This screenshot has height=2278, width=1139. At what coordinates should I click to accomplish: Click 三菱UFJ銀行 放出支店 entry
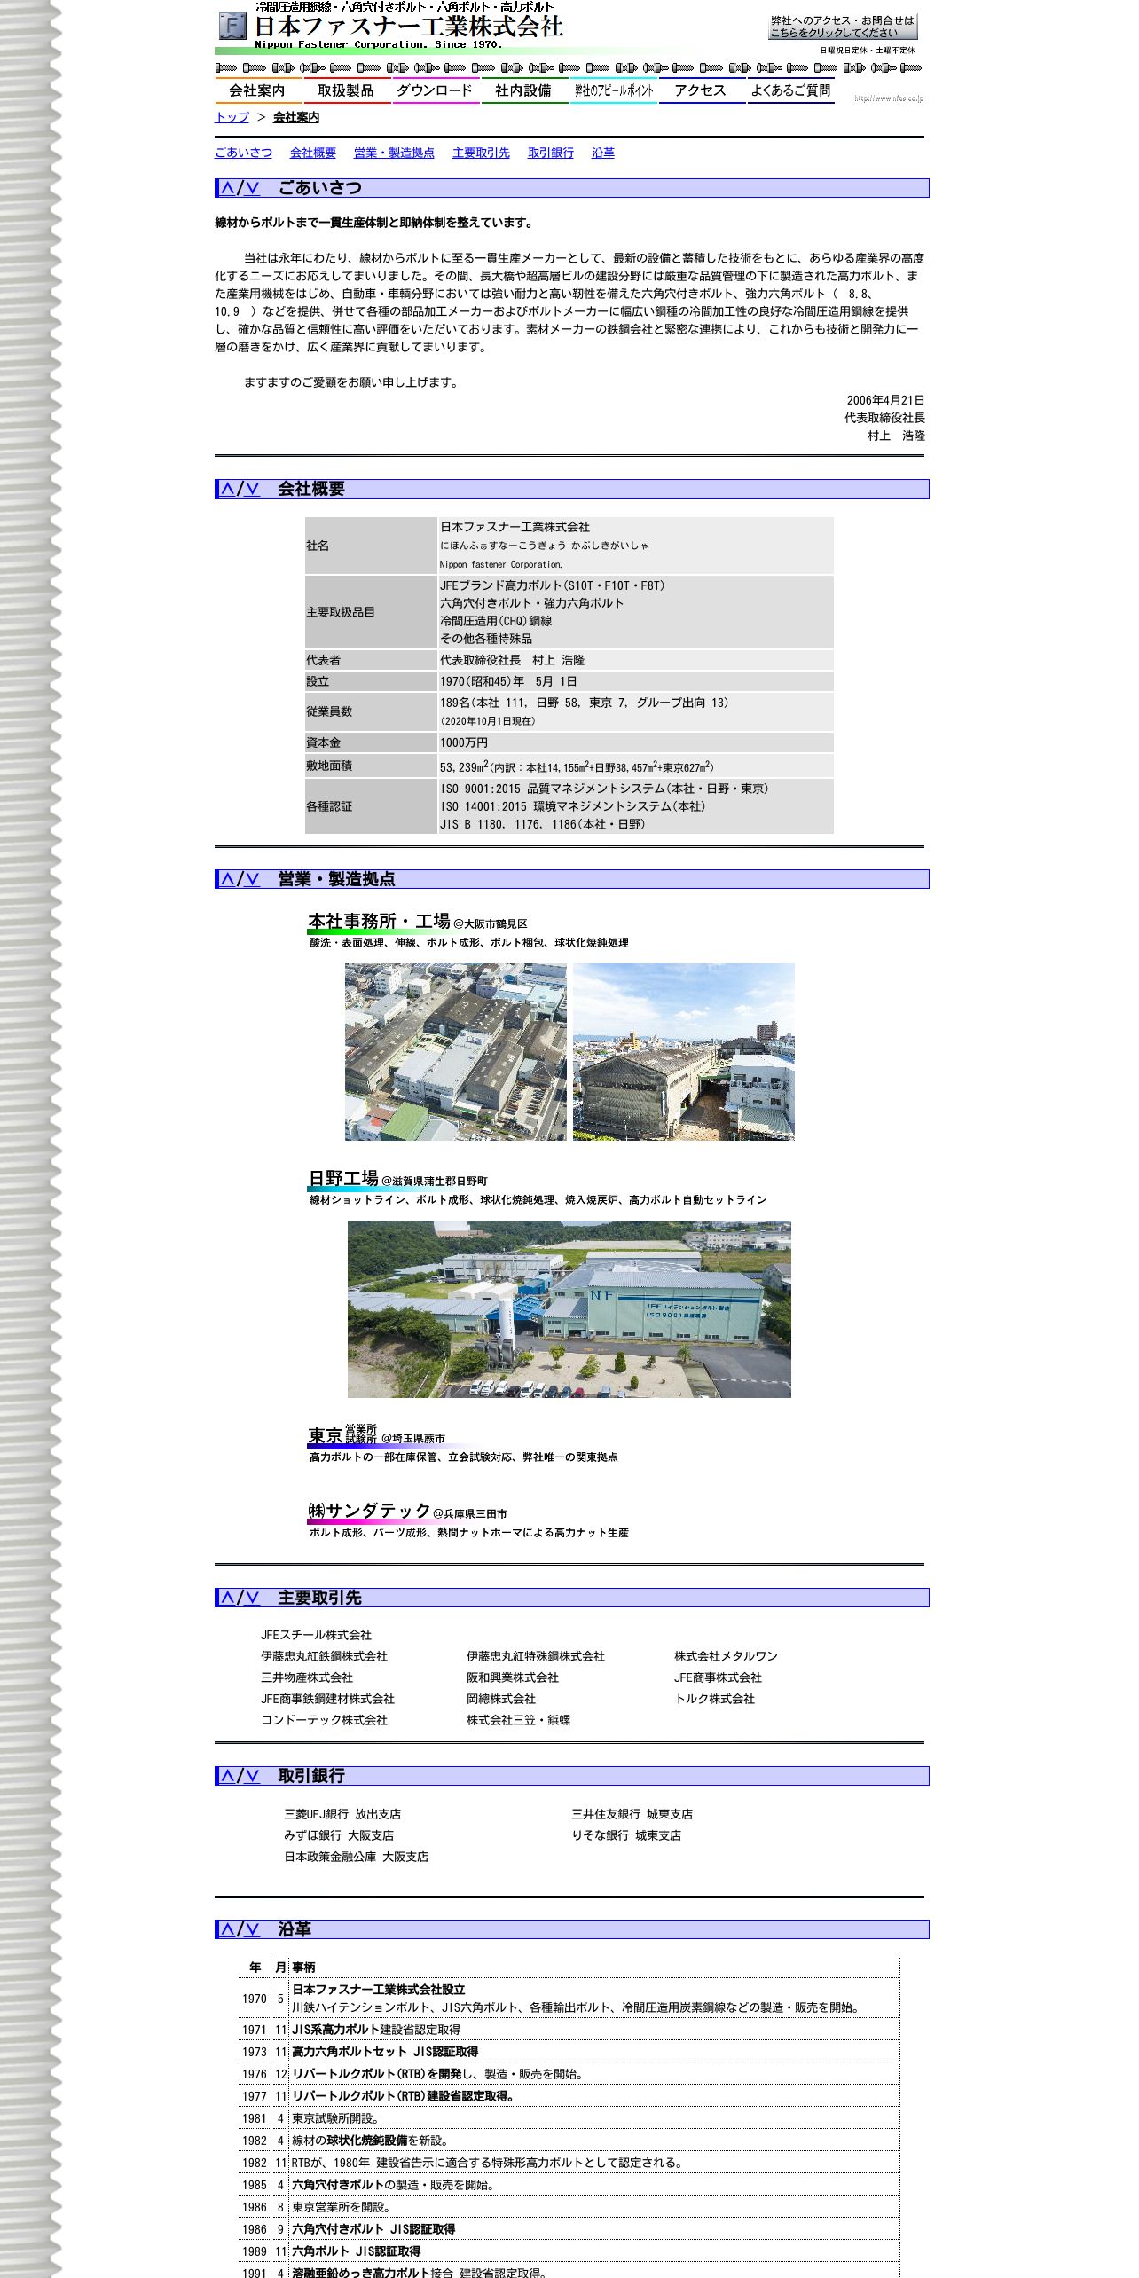point(342,1814)
